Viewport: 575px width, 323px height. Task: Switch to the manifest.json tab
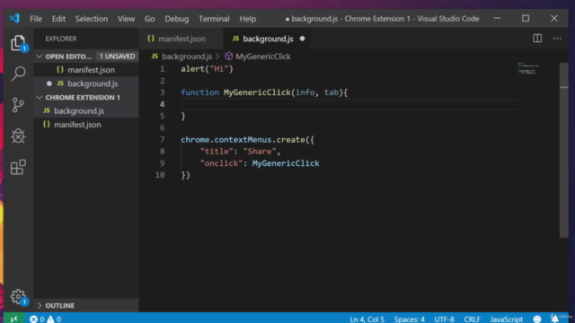click(181, 39)
